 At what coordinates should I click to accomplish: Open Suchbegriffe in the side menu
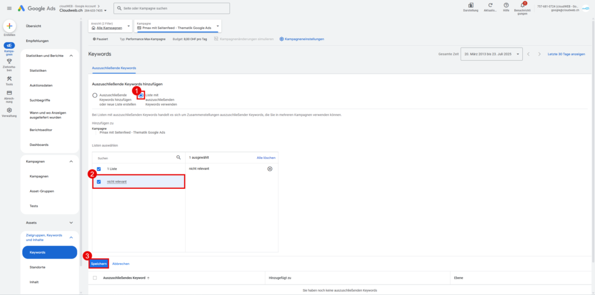click(x=40, y=100)
